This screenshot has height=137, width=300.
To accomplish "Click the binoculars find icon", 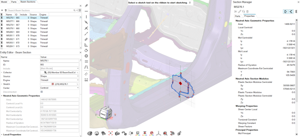I will pyautogui.click(x=103, y=133).
